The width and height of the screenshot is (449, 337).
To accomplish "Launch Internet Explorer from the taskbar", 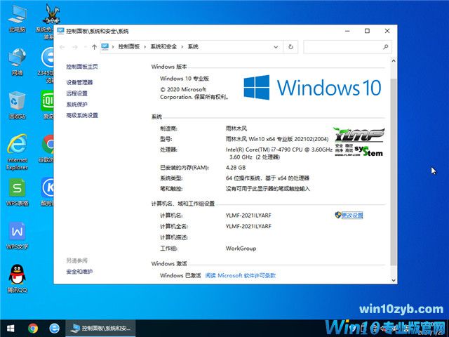I will pos(55,328).
